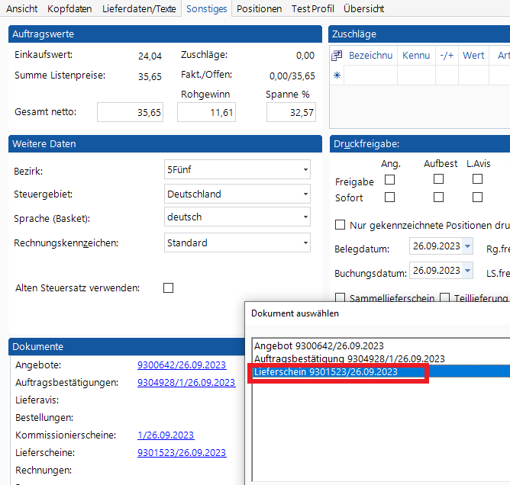The height and width of the screenshot is (485, 510).
Task: Open Angebote link 9300642/26.09.2023
Action: pyautogui.click(x=182, y=365)
